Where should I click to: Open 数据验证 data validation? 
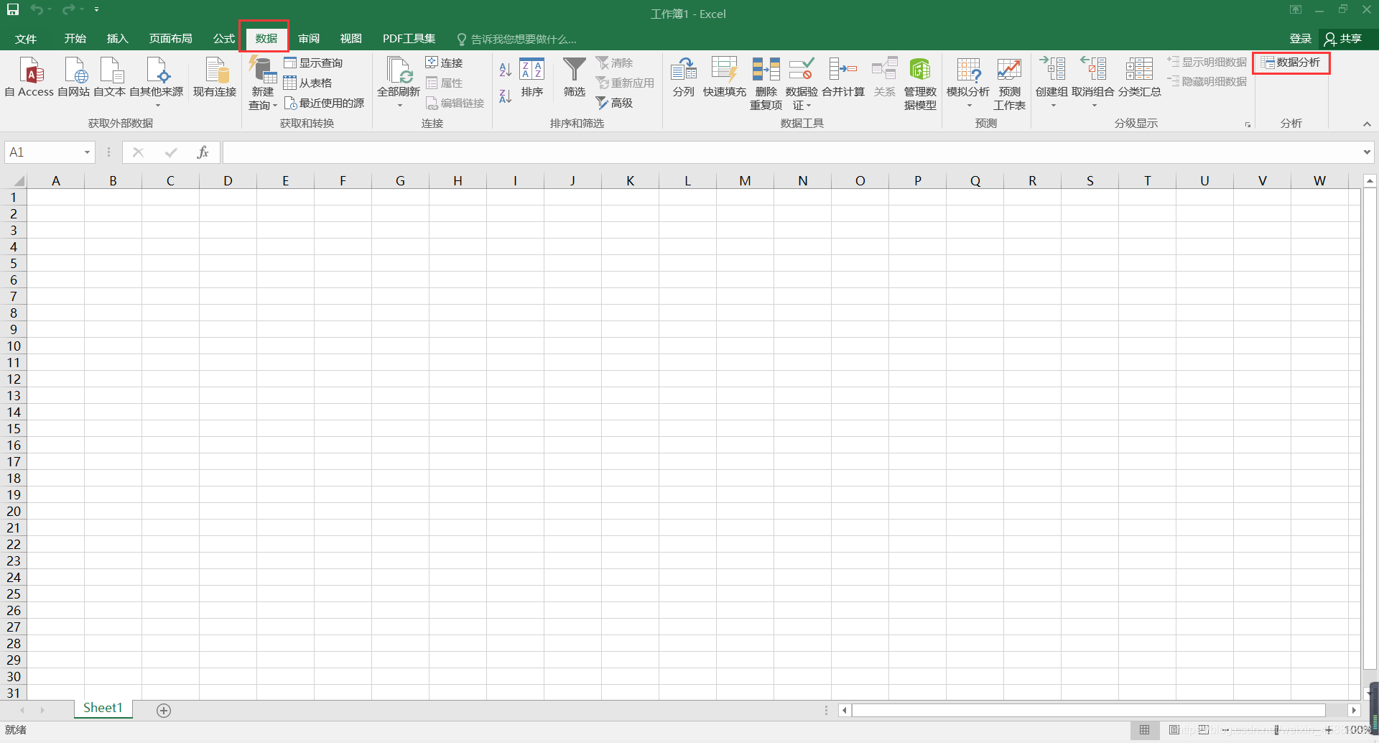[802, 83]
